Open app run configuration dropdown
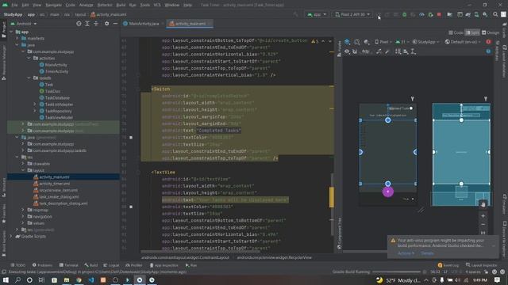508x285 pixels. [x=317, y=14]
